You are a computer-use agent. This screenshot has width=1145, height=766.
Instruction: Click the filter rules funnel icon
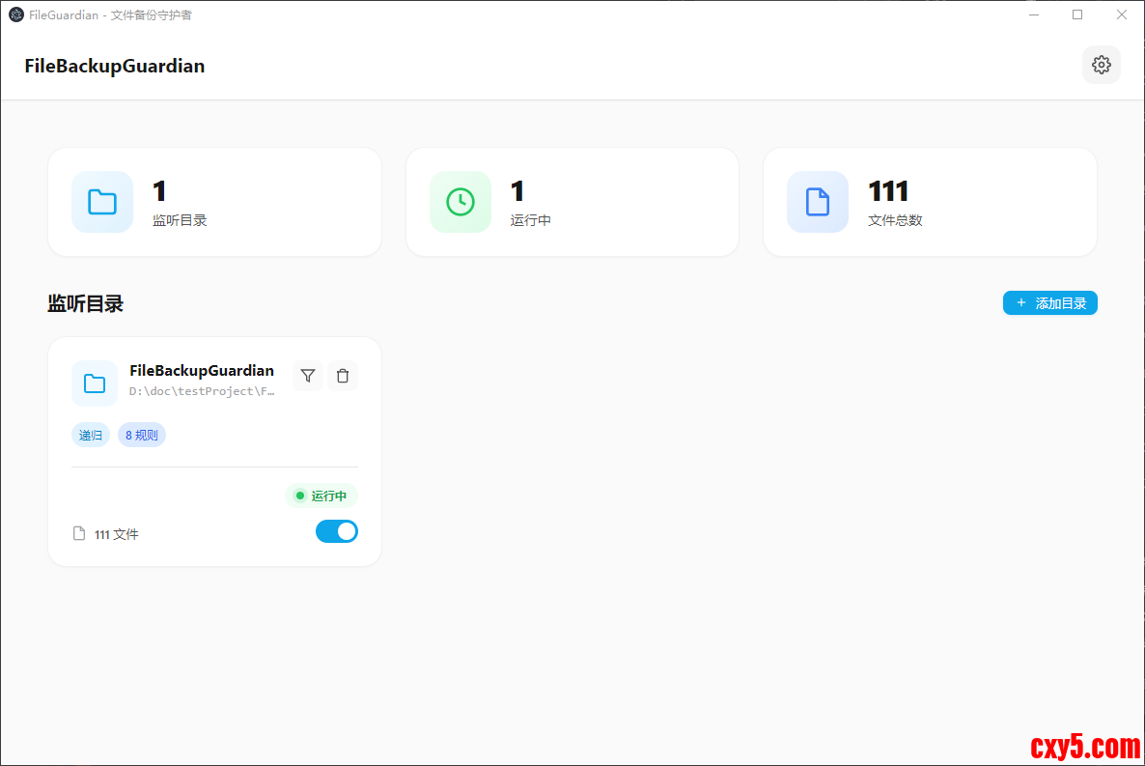(x=308, y=376)
